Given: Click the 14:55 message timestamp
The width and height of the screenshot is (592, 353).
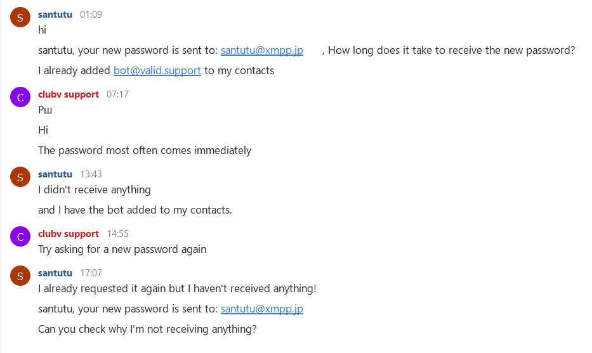Looking at the screenshot, I should coord(117,233).
